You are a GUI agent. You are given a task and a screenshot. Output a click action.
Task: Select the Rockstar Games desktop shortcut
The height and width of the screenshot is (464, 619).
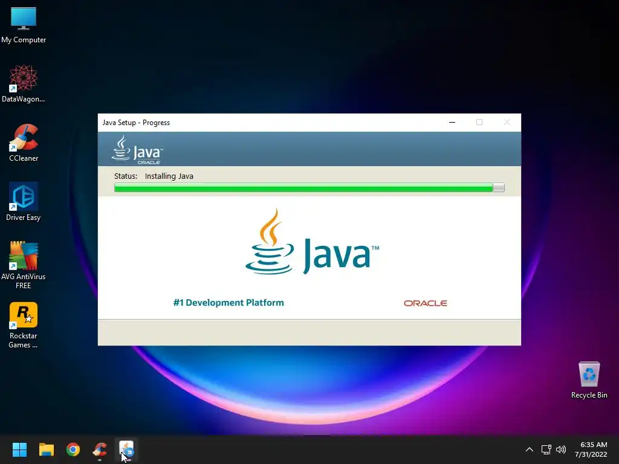point(24,325)
